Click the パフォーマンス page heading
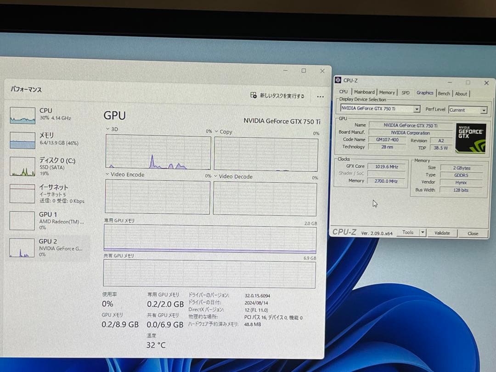Screen dimensions: 496x372 (x=26, y=90)
